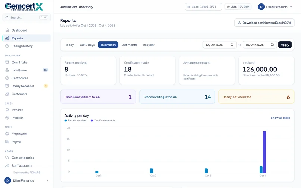The image size is (301, 188).
Task: Click the Change history clock icon
Action: [7, 46]
